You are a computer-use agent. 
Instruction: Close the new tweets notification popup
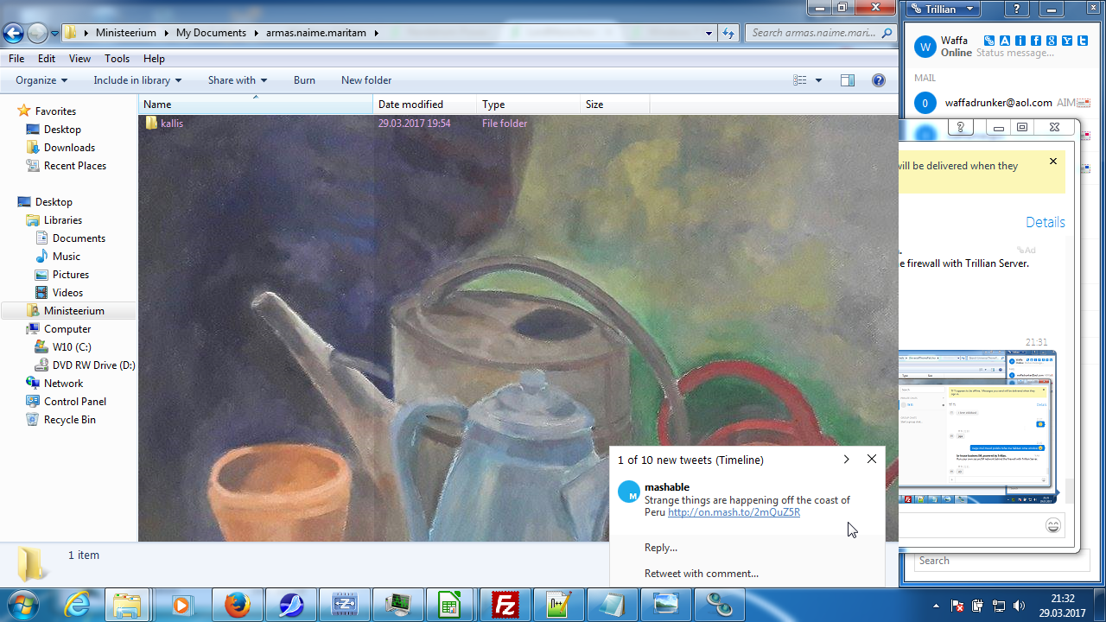point(872,459)
